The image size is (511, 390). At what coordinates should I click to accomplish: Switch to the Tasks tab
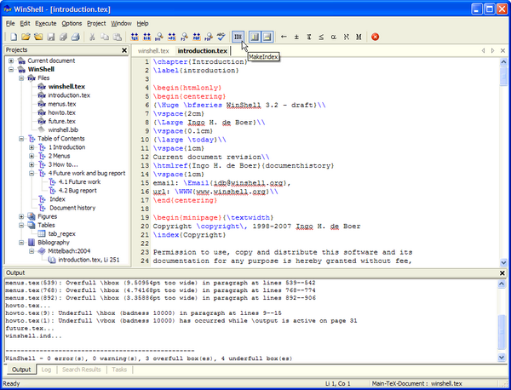click(x=119, y=370)
